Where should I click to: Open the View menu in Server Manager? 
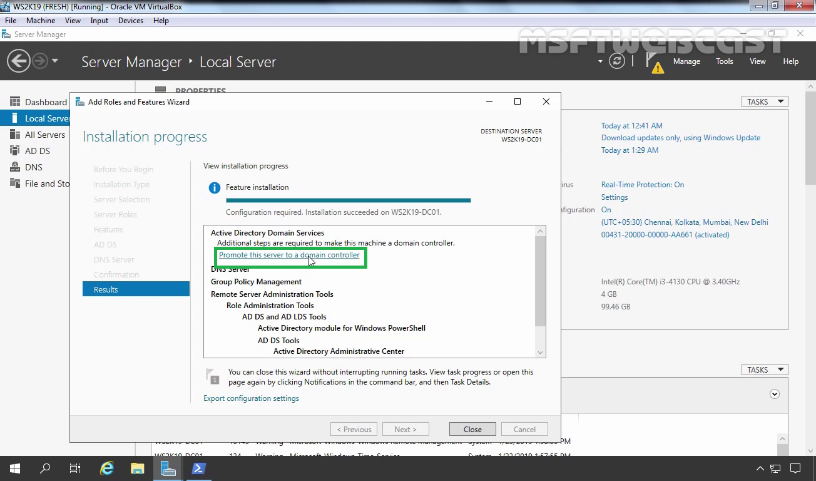(x=758, y=61)
